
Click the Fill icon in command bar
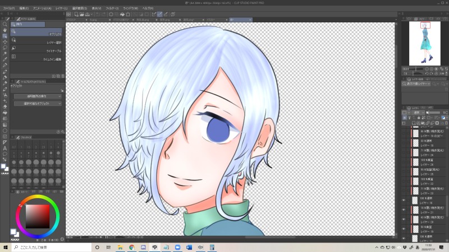coord(122,14)
